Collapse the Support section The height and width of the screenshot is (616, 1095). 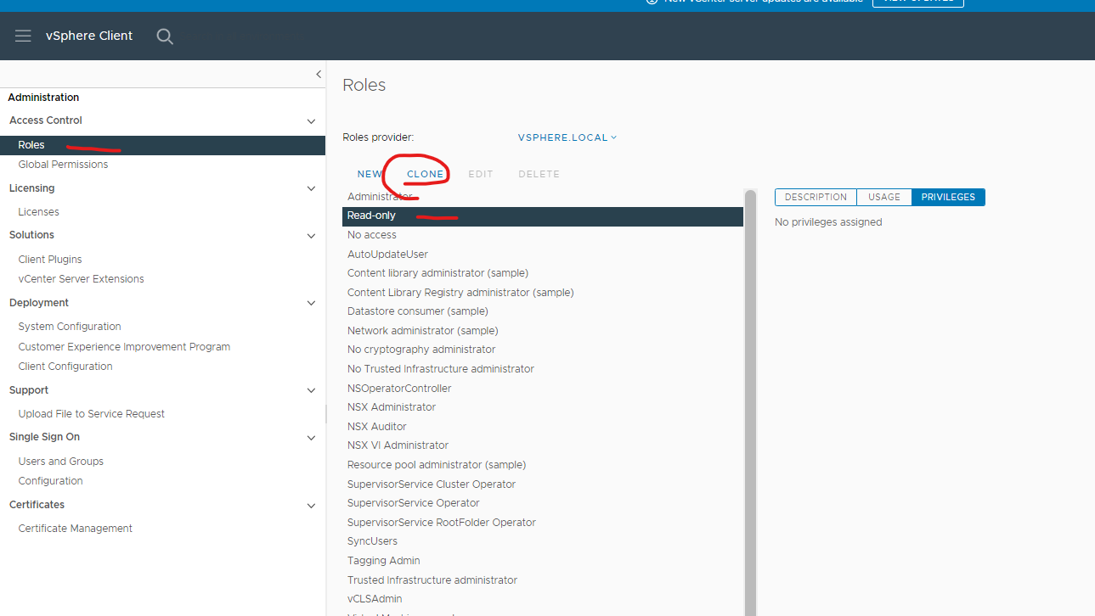tap(311, 391)
